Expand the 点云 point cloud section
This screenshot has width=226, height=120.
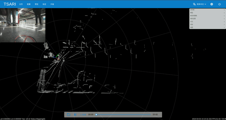pyautogui.click(x=207, y=21)
